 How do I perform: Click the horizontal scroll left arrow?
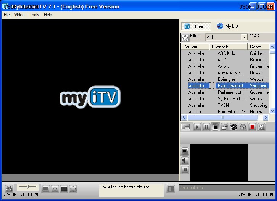(x=184, y=117)
